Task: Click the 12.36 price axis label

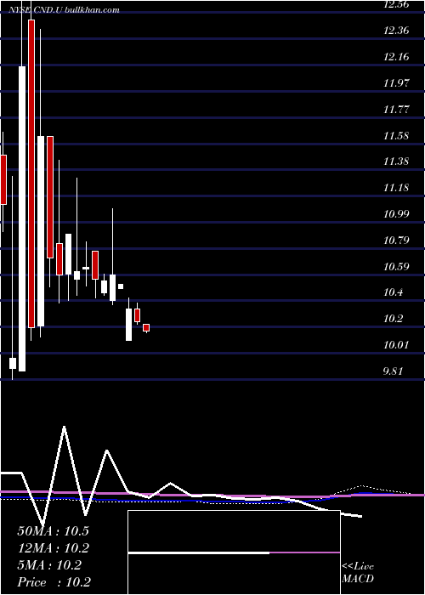Action: (396, 31)
